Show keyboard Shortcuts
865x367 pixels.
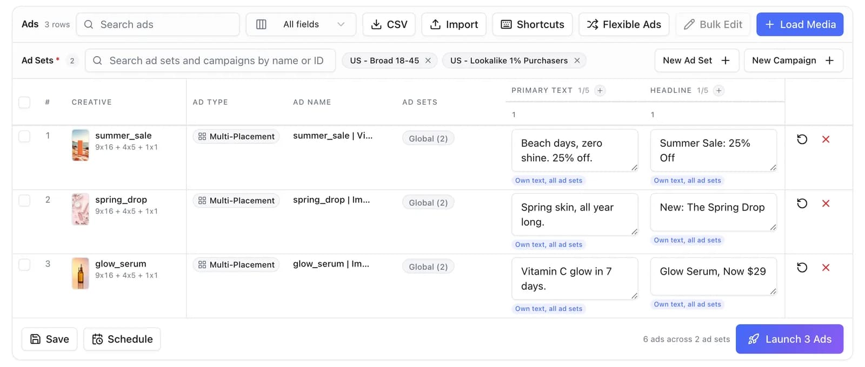coord(532,24)
